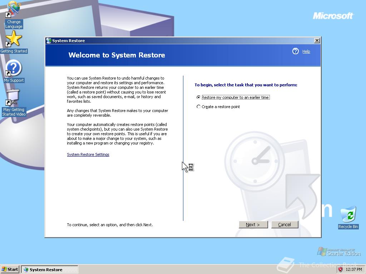Click Next to continue
The width and height of the screenshot is (366, 274).
253,224
